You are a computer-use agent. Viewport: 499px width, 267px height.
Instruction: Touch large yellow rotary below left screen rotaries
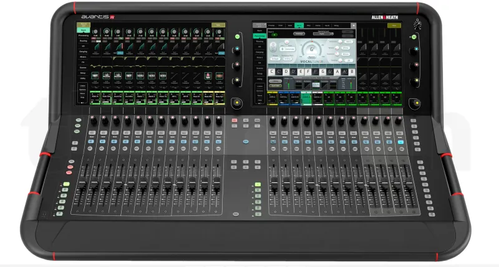pos(236,103)
